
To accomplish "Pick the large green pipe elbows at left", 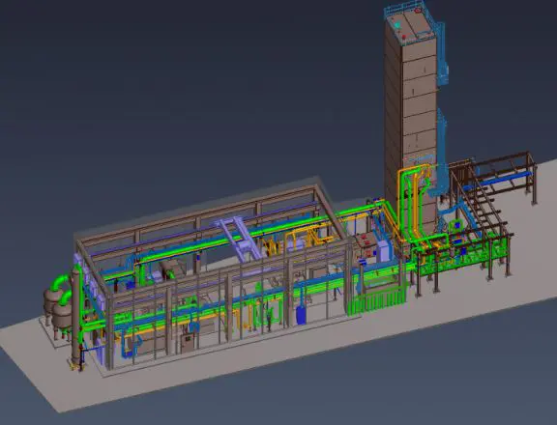I will (x=62, y=289).
